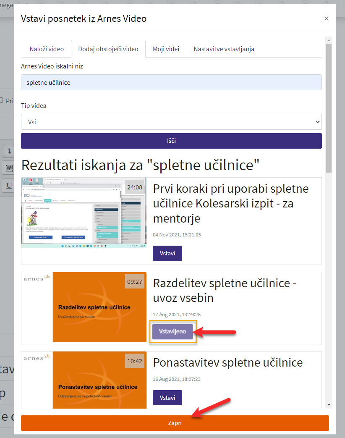Select the Dodaj obstoječi video tab
Image resolution: width=345 pixels, height=438 pixels.
click(108, 49)
